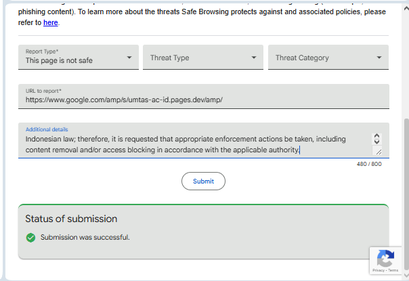This screenshot has height=281, width=409.
Task: Click the page vertical scrollbar thumb
Action: [406, 196]
